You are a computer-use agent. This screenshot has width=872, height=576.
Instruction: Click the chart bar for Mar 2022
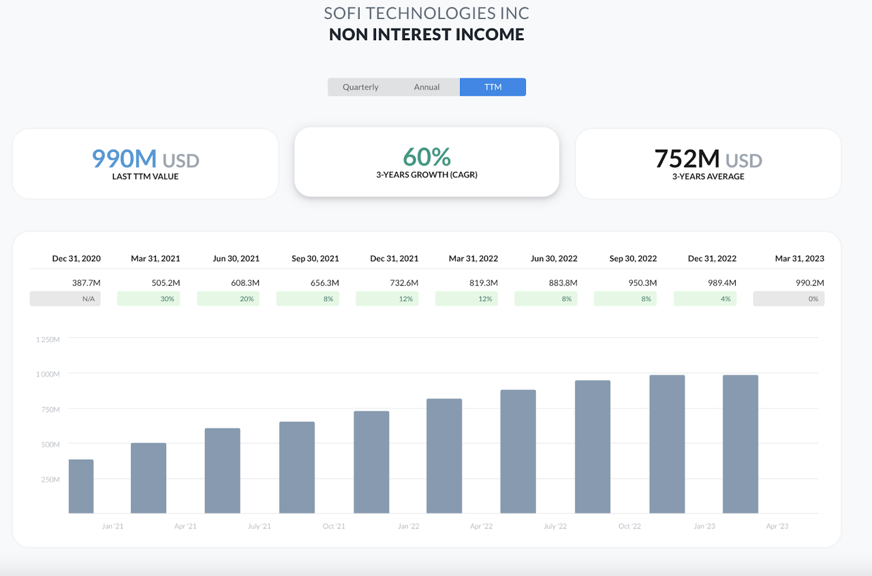point(444,456)
